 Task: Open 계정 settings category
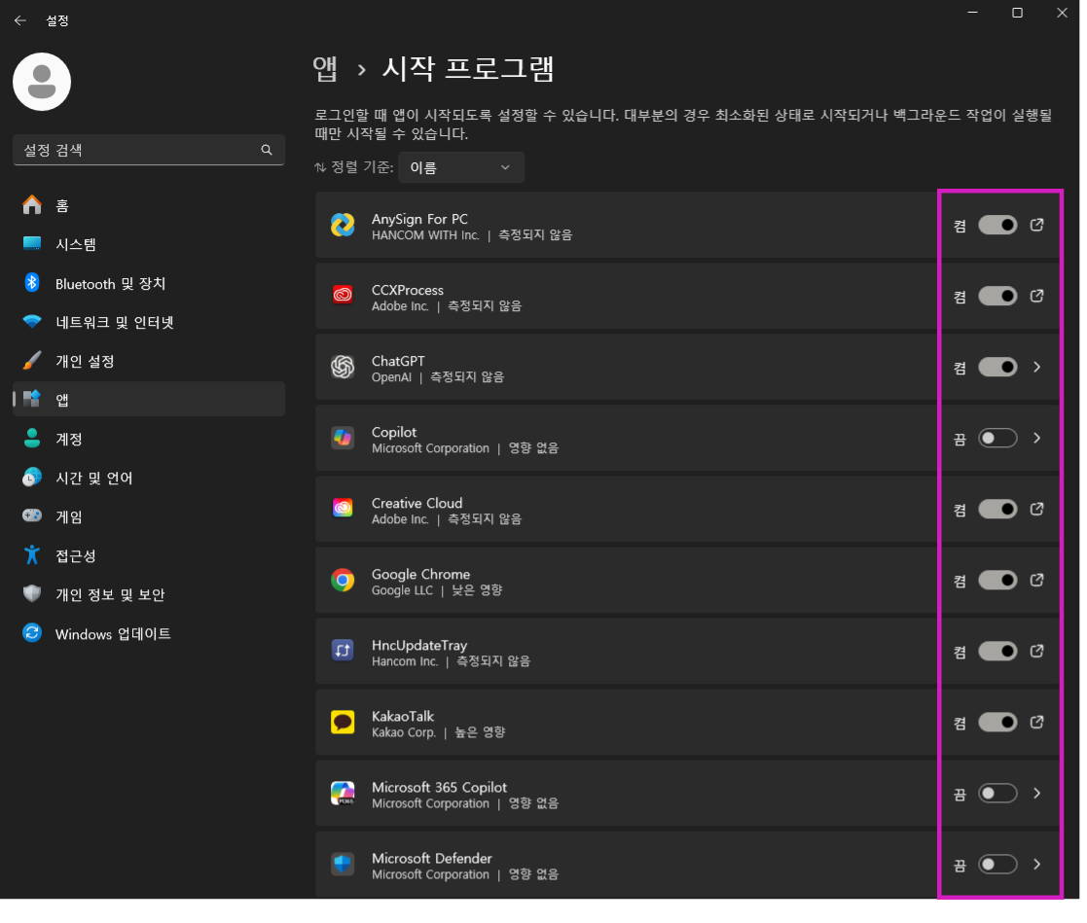tap(149, 439)
